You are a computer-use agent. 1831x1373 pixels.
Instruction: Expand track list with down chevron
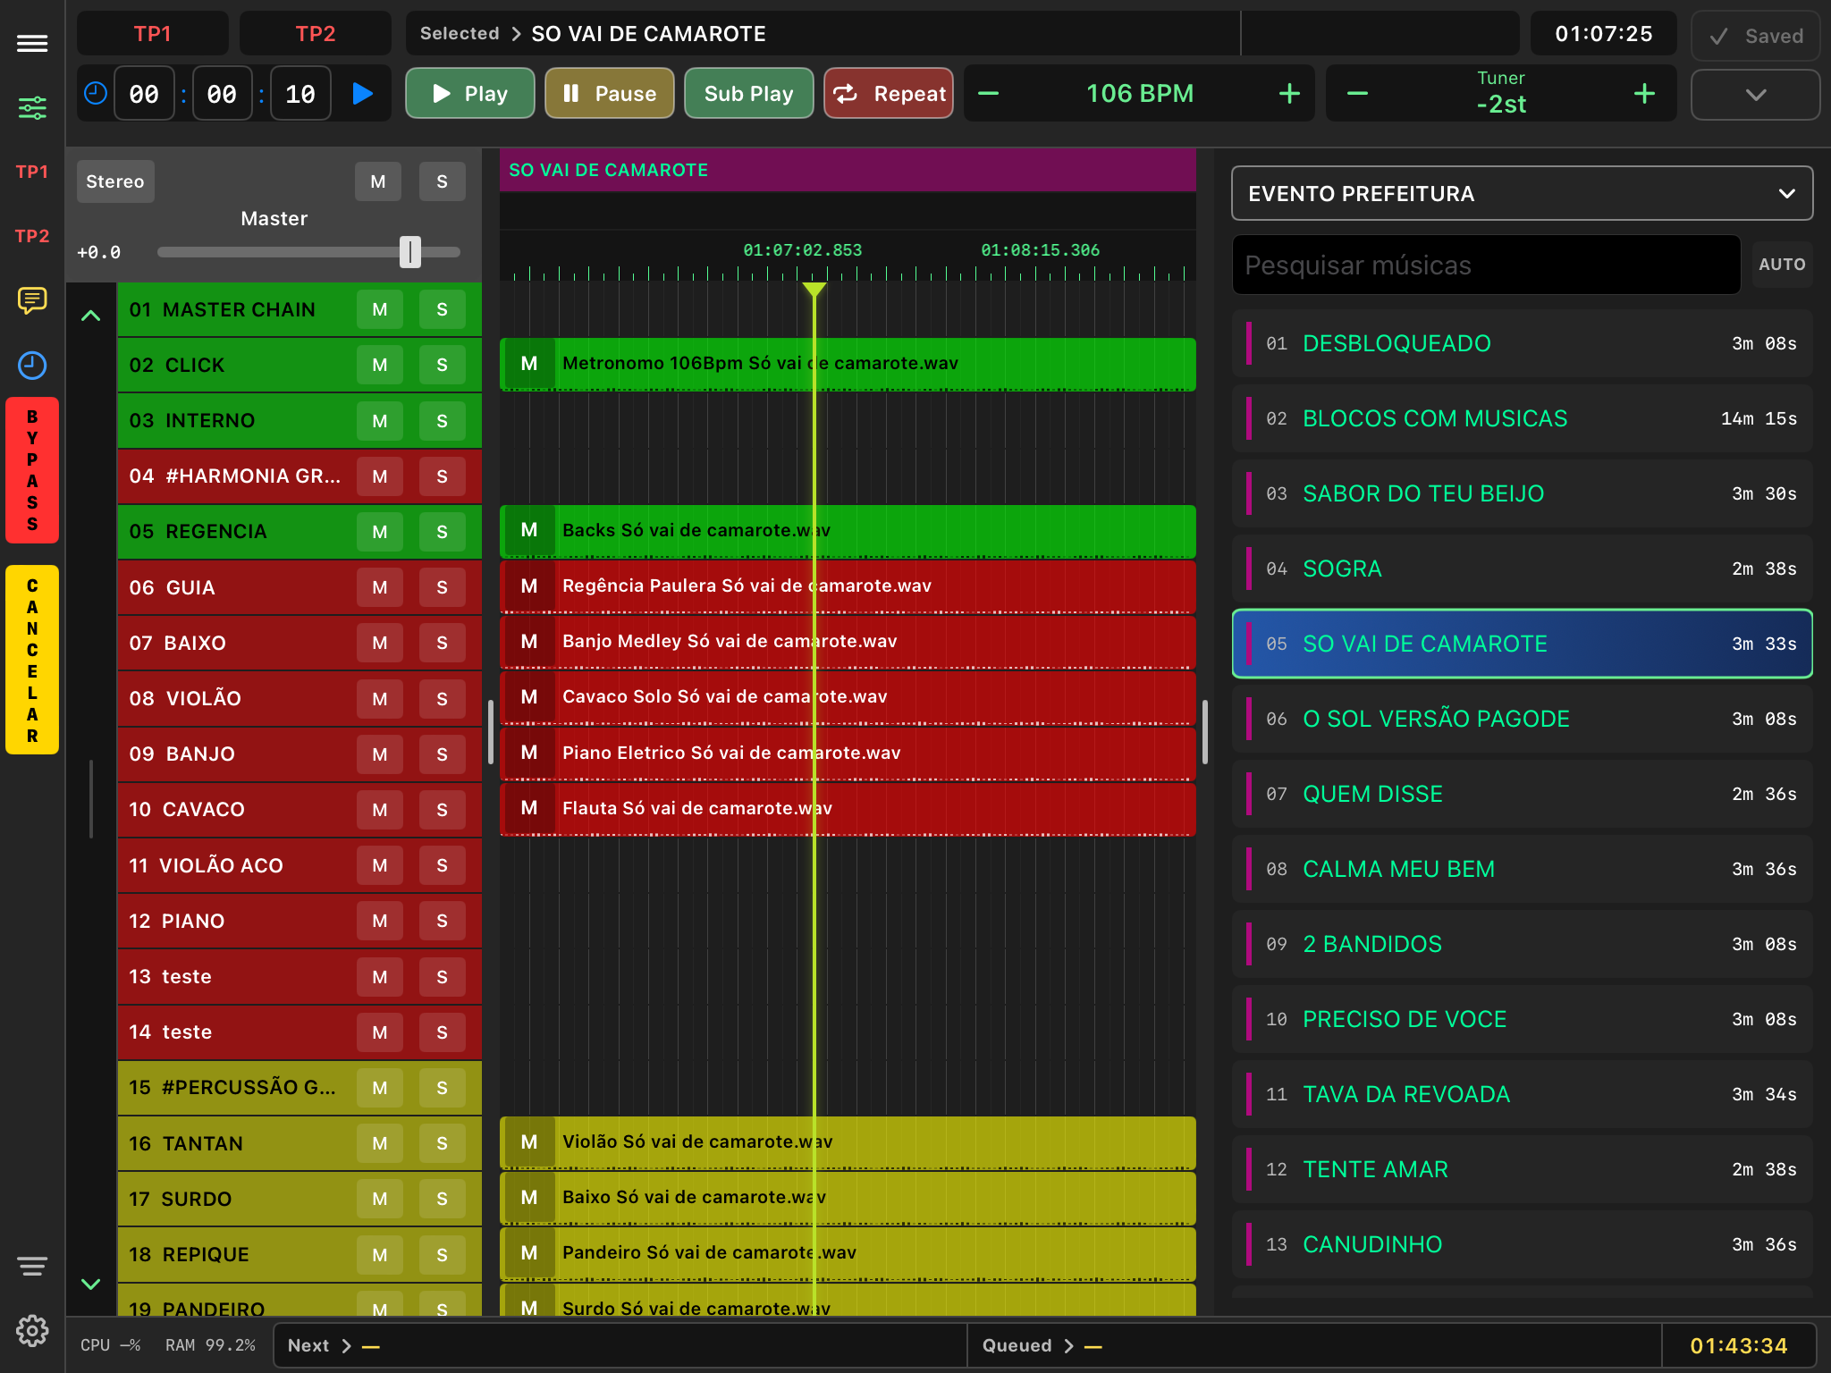tap(90, 1284)
